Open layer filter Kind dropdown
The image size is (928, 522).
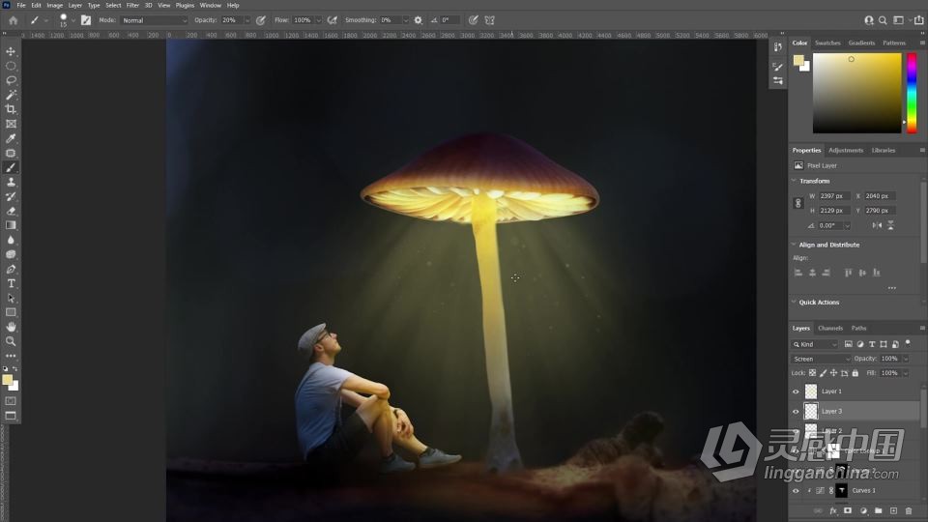click(815, 344)
